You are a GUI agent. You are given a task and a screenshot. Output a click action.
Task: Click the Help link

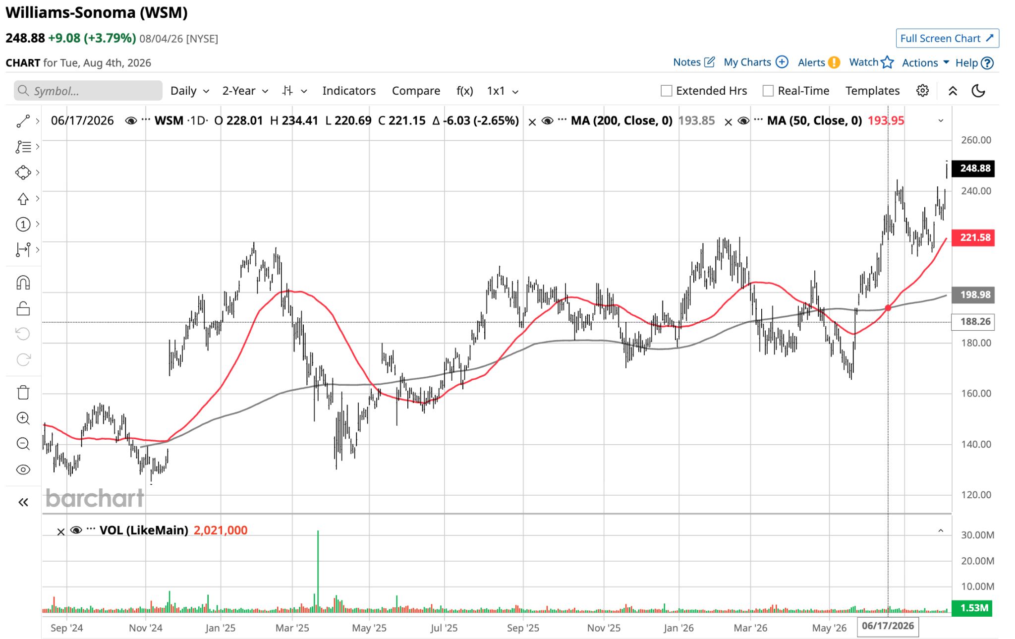[966, 63]
